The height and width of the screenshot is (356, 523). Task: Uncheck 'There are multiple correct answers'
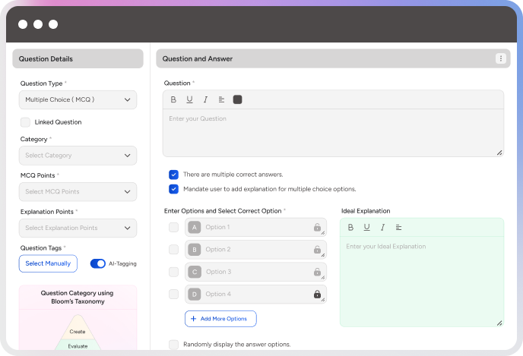tap(174, 175)
